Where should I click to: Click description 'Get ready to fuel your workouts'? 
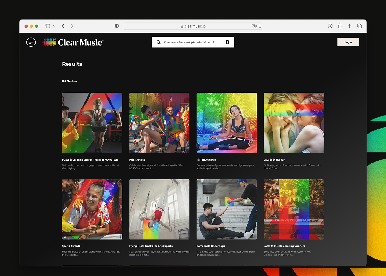(225, 167)
